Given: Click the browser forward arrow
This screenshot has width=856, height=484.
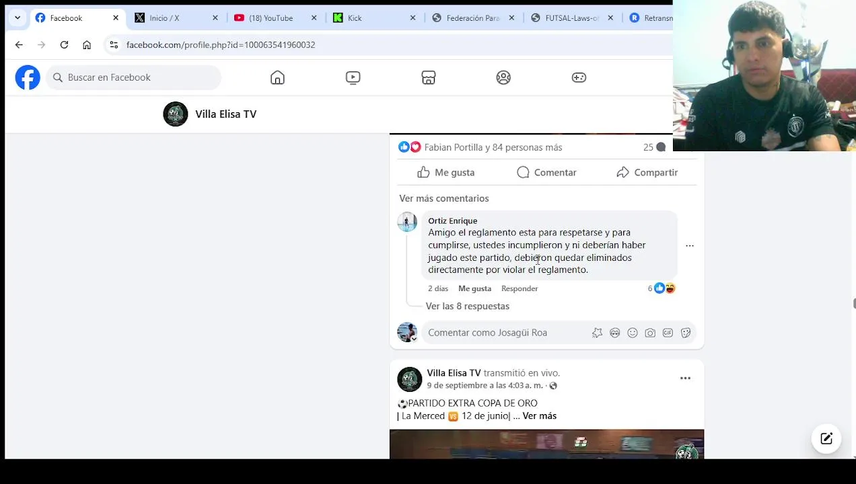Looking at the screenshot, I should 42,44.
